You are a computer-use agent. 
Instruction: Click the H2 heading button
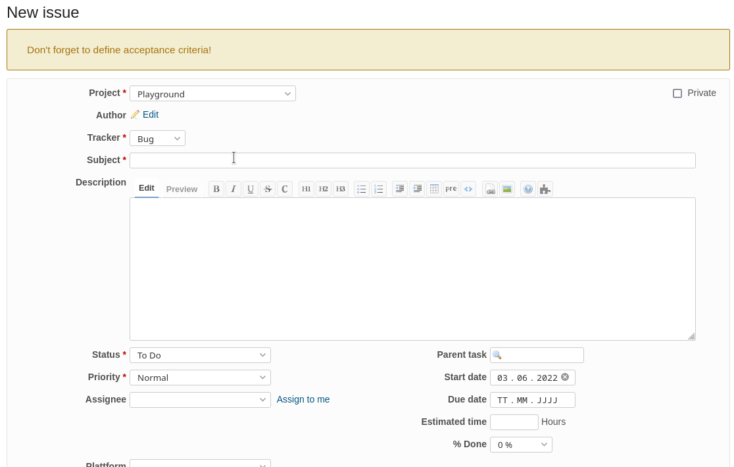click(324, 189)
